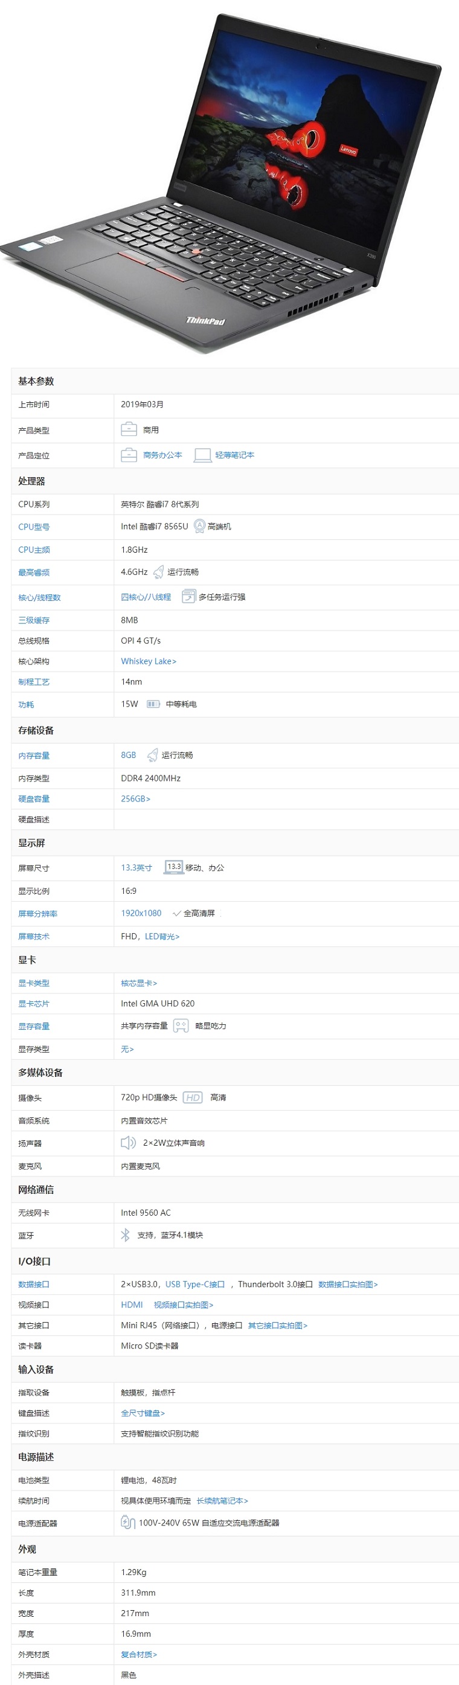Click the OPI 4 GT/s value
The width and height of the screenshot is (459, 1685).
pyautogui.click(x=141, y=640)
